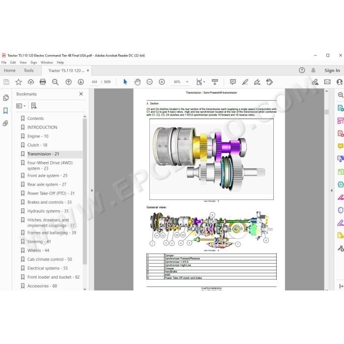The height and width of the screenshot is (344, 344).
Task: Print the document with printer icon
Action: tap(43, 82)
